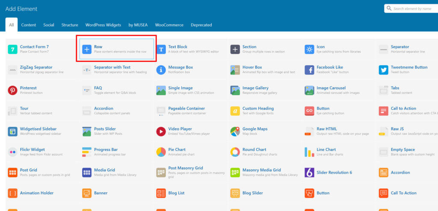Click the Image Gallery icon
The image size is (438, 211).
coord(235,90)
